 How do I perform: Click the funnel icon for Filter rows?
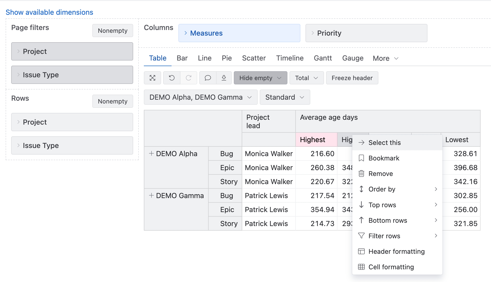361,236
